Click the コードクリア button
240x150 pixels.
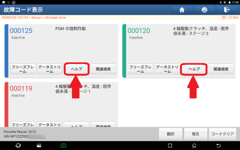[222, 134]
